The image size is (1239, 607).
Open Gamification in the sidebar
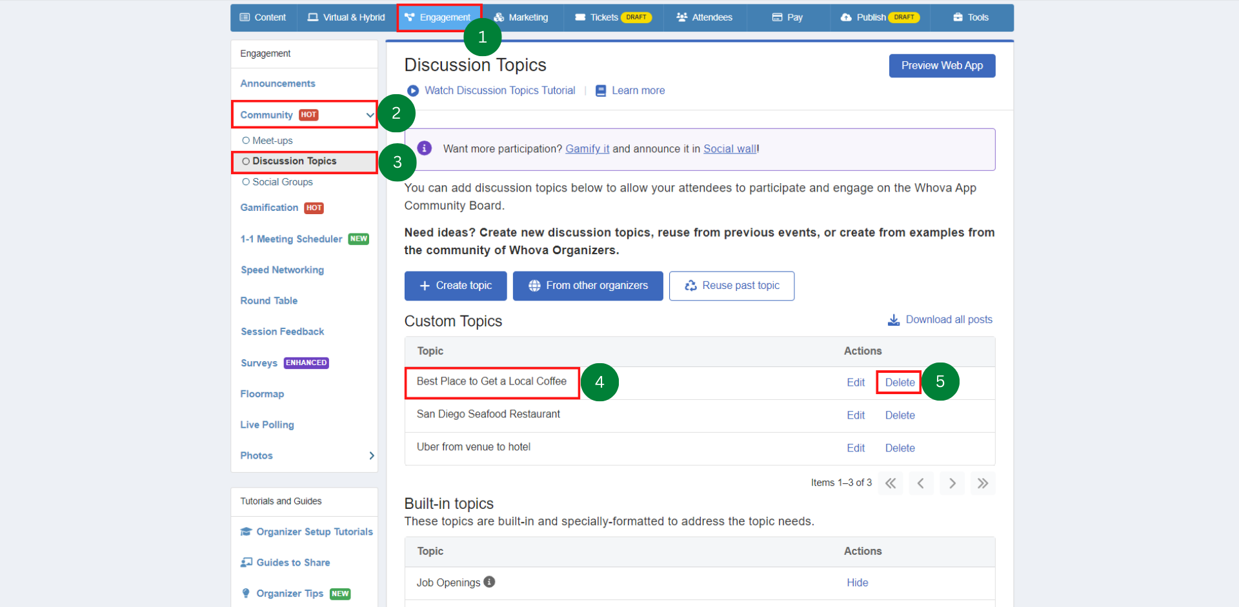(x=269, y=208)
